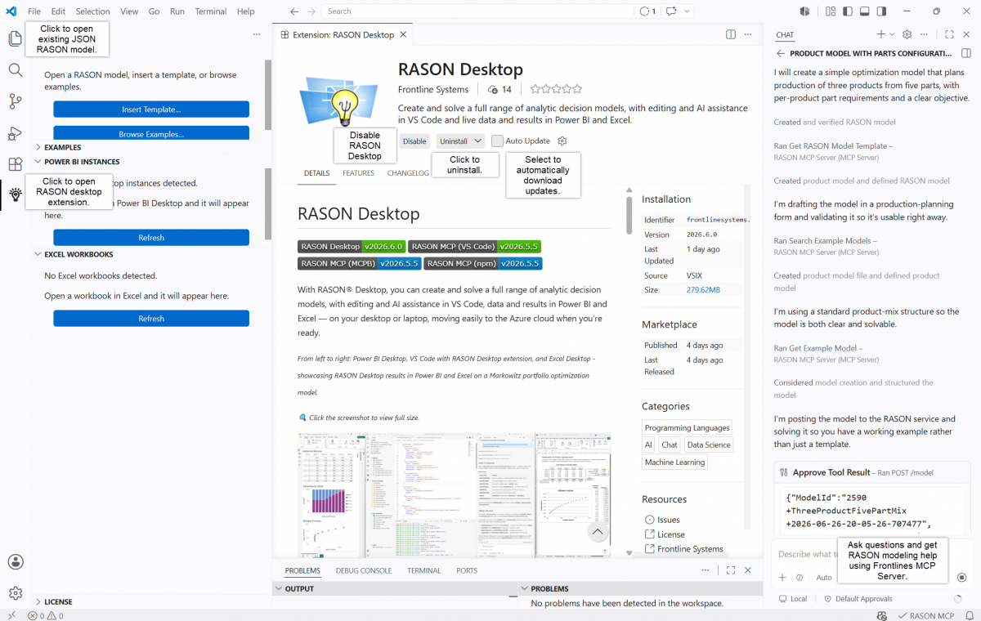Open the portfolio screenshot thumbnail
Screen dimensions: 981x621
455,494
